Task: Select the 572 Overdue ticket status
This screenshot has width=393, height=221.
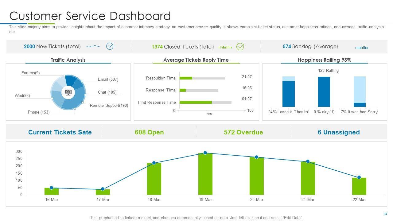Action: click(243, 132)
